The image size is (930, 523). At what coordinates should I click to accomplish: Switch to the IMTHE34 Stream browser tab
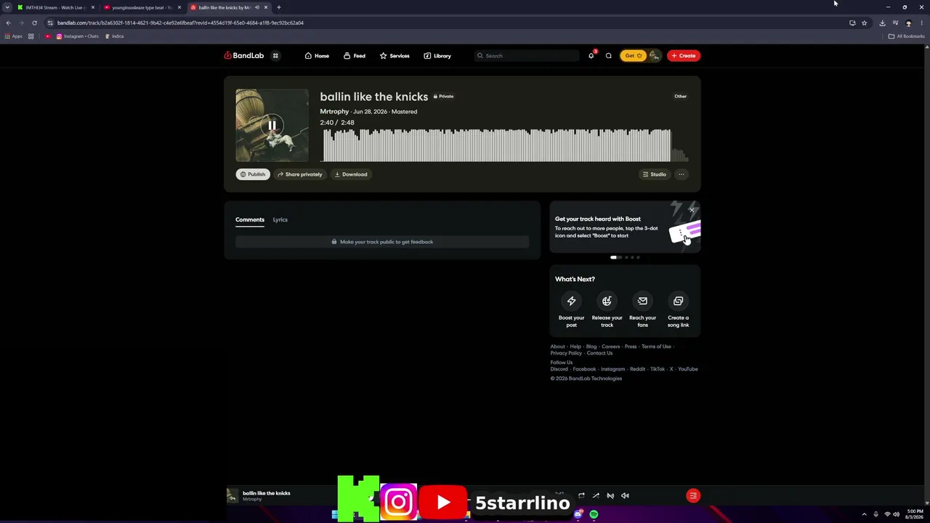[56, 7]
